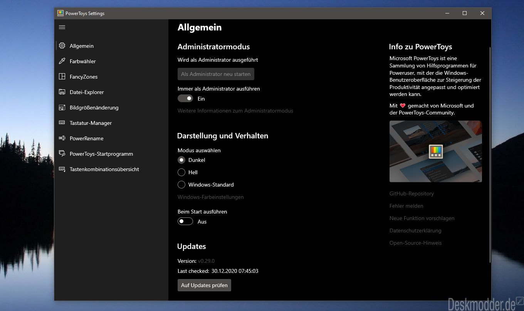Open the Allgemein settings page
Viewport: 524px width, 311px height.
111,46
